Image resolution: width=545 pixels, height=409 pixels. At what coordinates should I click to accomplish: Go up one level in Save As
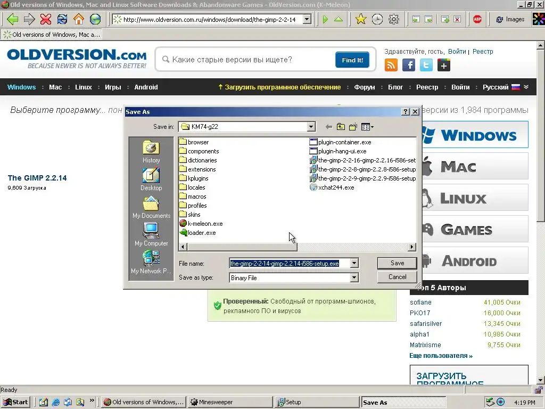click(x=341, y=127)
